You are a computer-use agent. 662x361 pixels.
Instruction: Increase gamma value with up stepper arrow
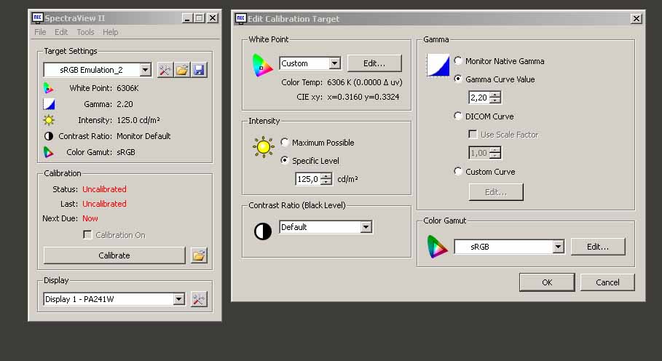[x=495, y=95]
